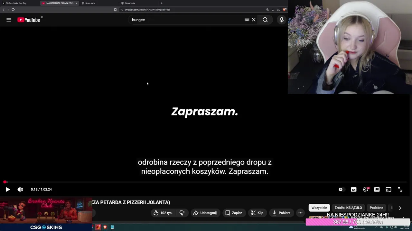Open the red game app in taskbar

point(98,227)
